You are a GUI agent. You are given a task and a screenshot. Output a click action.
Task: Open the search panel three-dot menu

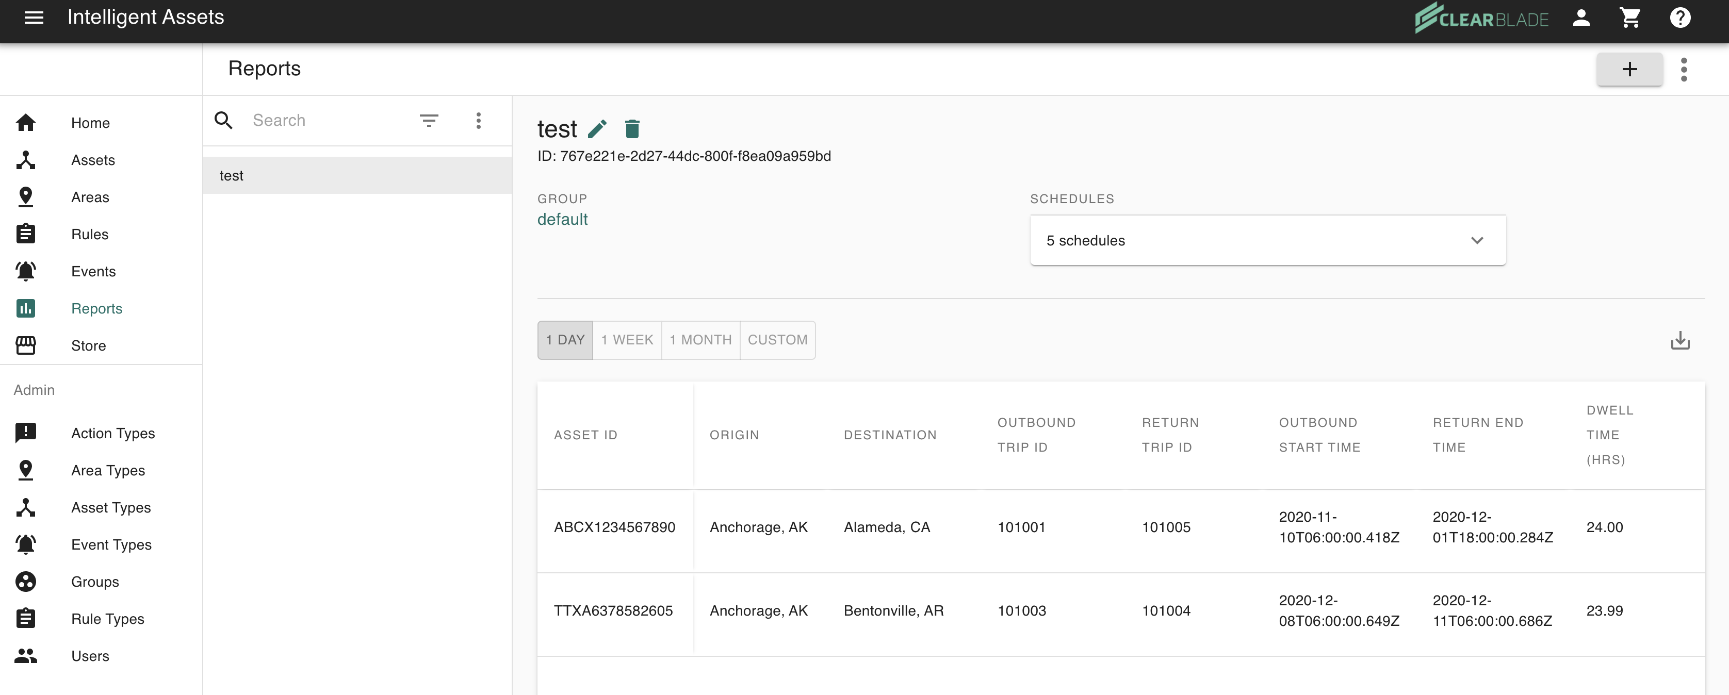(x=478, y=121)
